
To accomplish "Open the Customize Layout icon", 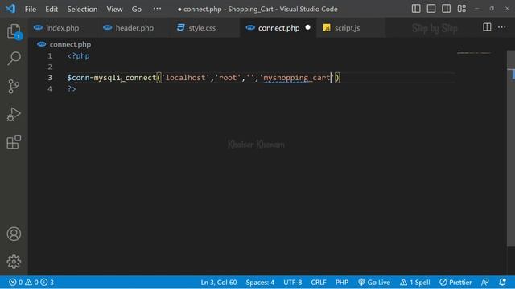I will click(x=461, y=9).
